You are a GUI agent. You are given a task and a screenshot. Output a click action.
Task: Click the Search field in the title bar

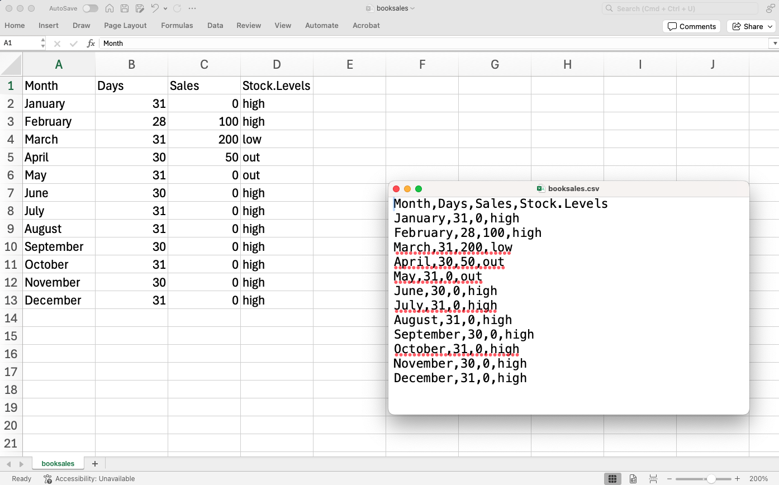[x=680, y=8]
